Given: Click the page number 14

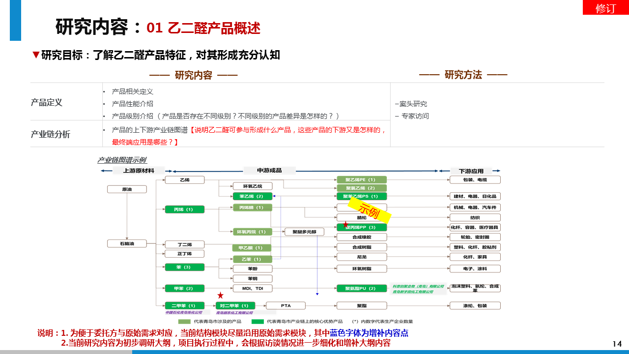Looking at the screenshot, I should pos(617,343).
